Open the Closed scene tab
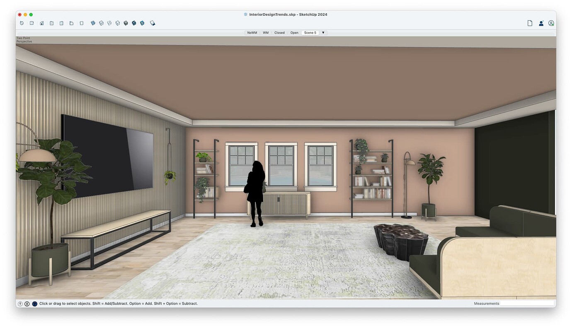Image resolution: width=572 pixels, height=328 pixels. click(279, 32)
